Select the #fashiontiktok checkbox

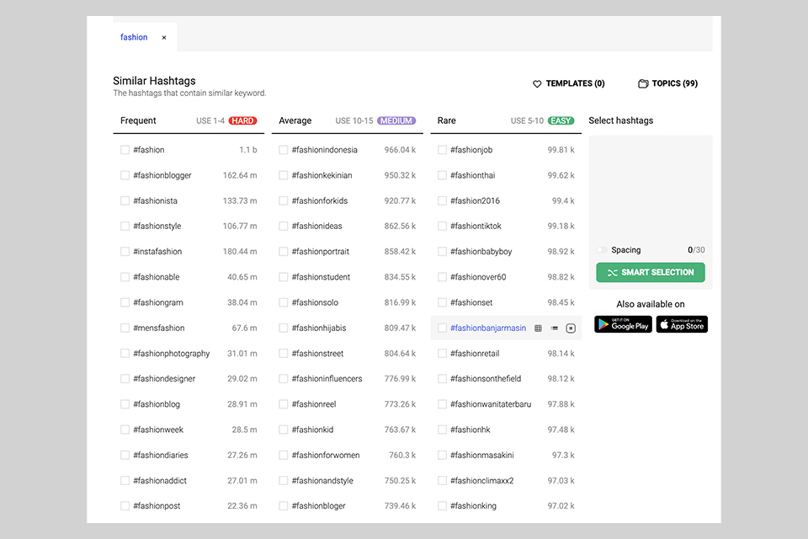(x=443, y=227)
